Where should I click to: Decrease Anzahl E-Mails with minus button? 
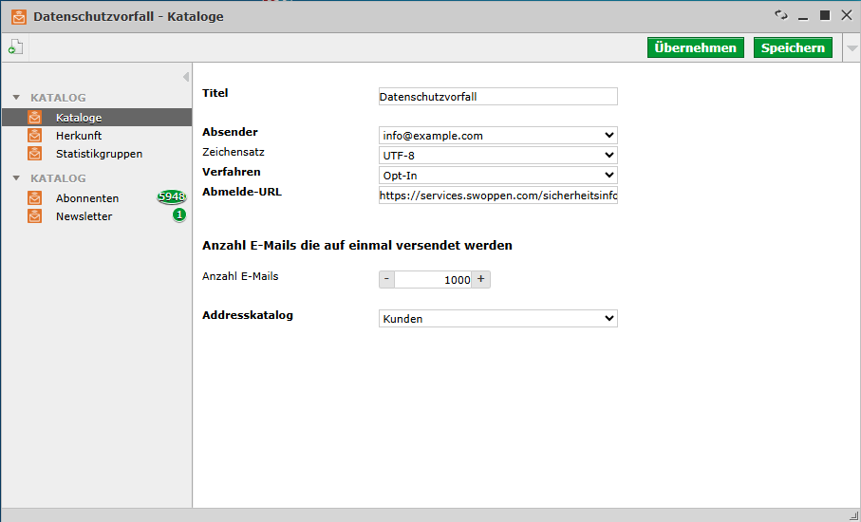point(386,279)
